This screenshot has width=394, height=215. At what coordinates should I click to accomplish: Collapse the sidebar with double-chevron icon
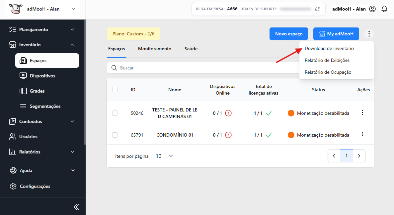[76, 207]
